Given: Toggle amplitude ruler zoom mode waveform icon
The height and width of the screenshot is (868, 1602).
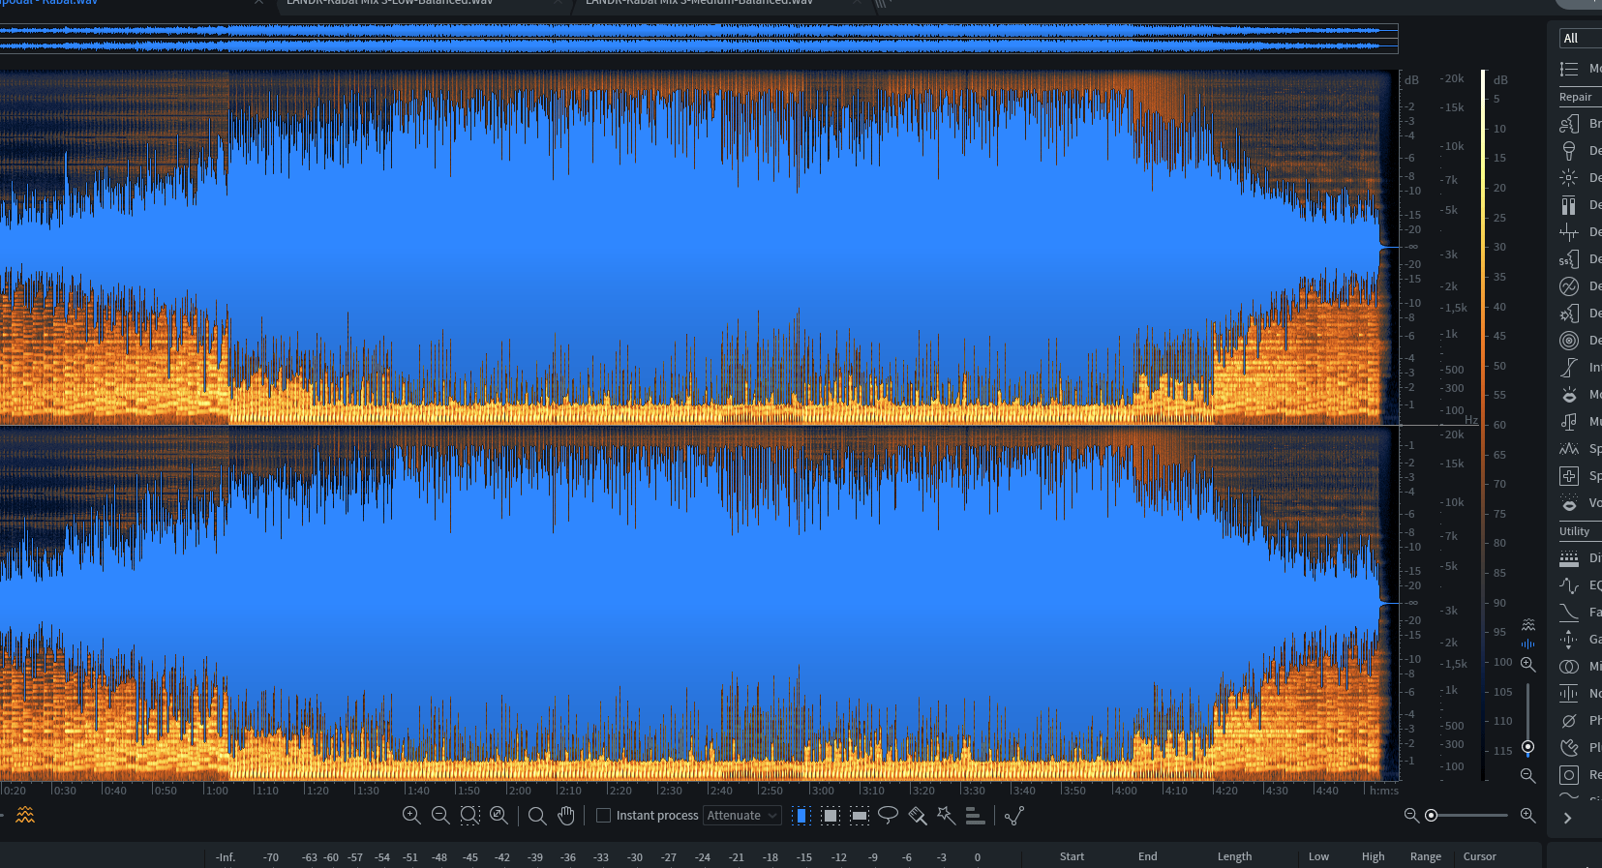Looking at the screenshot, I should click(x=1528, y=644).
